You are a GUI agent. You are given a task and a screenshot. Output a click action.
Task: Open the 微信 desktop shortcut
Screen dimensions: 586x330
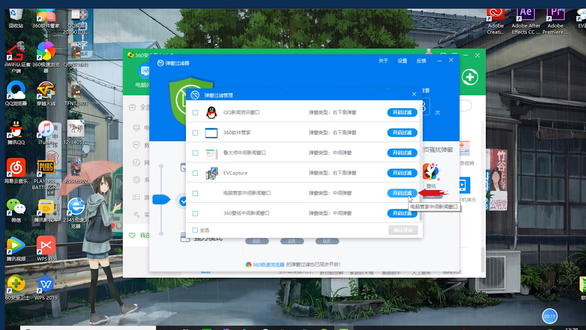pos(16,211)
